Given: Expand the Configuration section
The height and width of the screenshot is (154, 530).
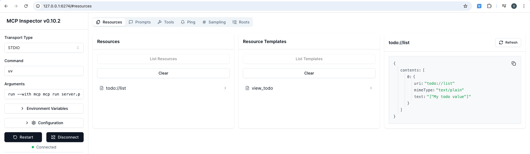Looking at the screenshot, I should click(x=44, y=123).
